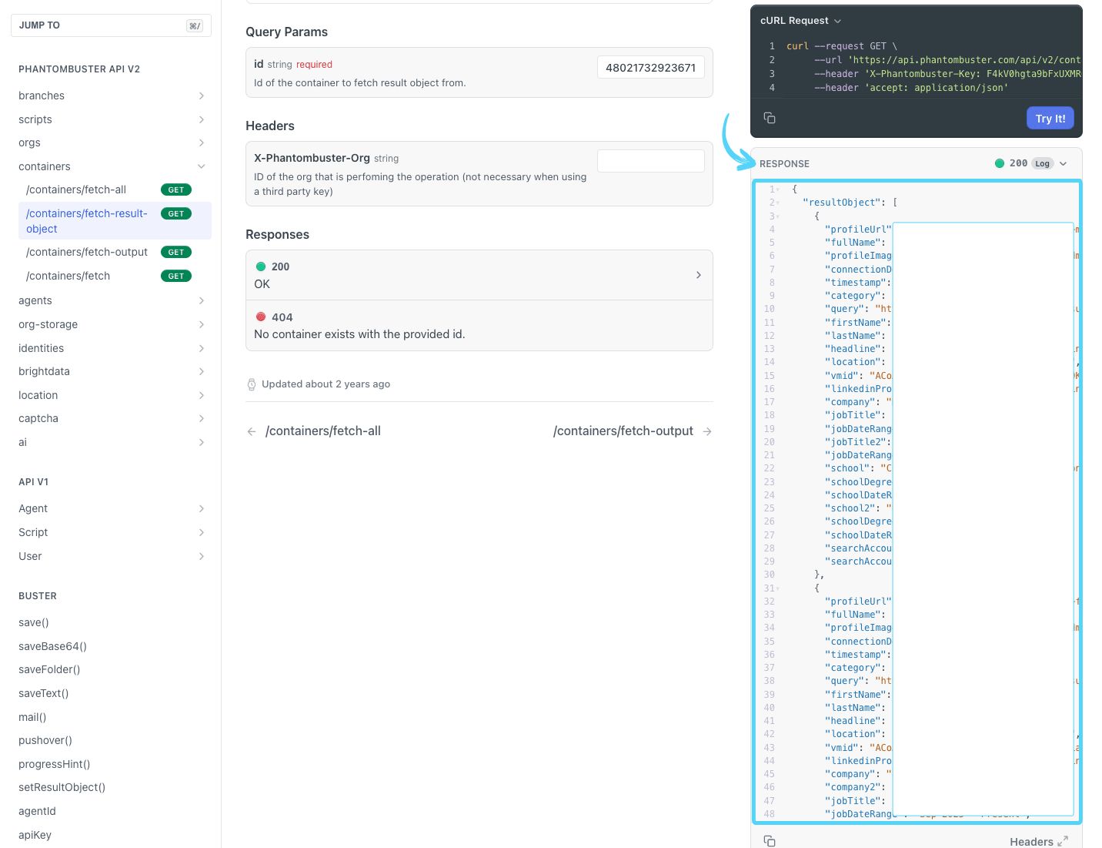Click the Try It! button
The width and height of the screenshot is (1102, 848).
point(1050,119)
